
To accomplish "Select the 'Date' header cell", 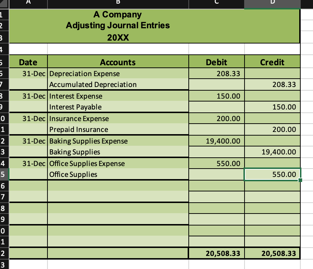I will (28, 62).
